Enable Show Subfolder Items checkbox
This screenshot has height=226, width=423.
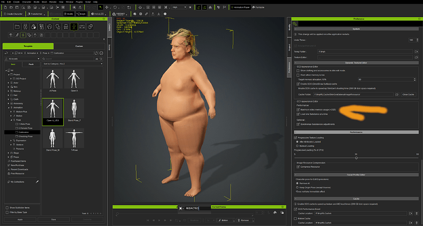[x=7, y=208]
